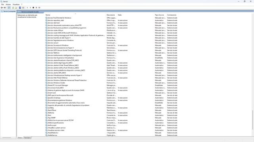Select Servizio Segnalazione errori Windows row
The image size is (254, 142).
tap(112, 40)
